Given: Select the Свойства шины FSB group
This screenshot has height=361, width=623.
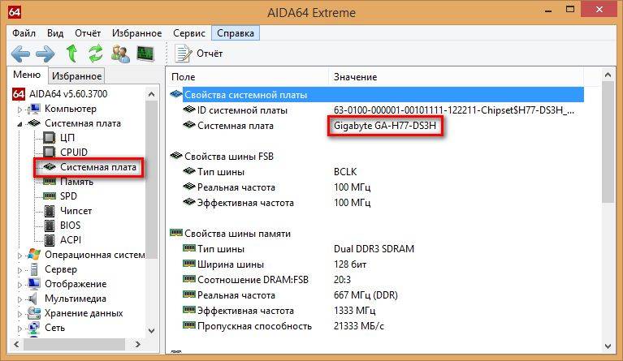Looking at the screenshot, I should point(229,157).
